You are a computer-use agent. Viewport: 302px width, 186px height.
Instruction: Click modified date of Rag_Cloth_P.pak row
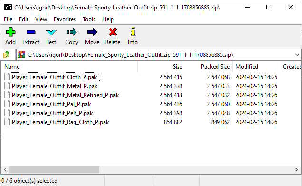pyautogui.click(x=256, y=122)
